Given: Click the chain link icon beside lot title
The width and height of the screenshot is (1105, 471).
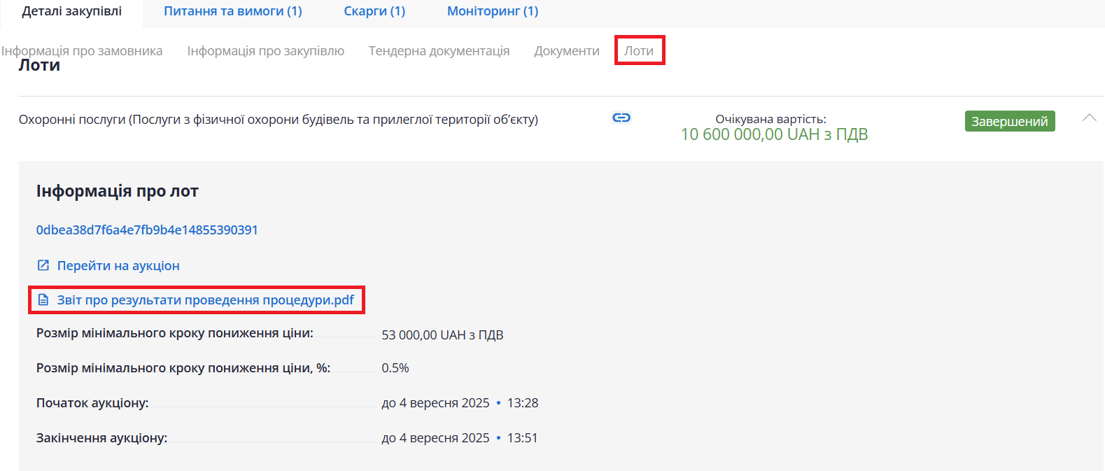Looking at the screenshot, I should point(621,118).
